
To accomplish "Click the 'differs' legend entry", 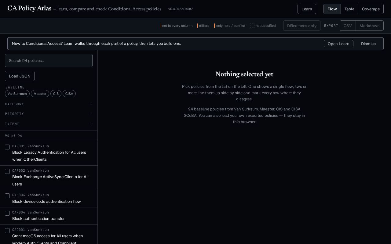I will pyautogui.click(x=203, y=26).
